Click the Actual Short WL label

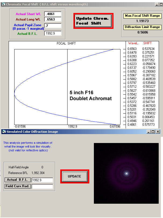(28, 14)
